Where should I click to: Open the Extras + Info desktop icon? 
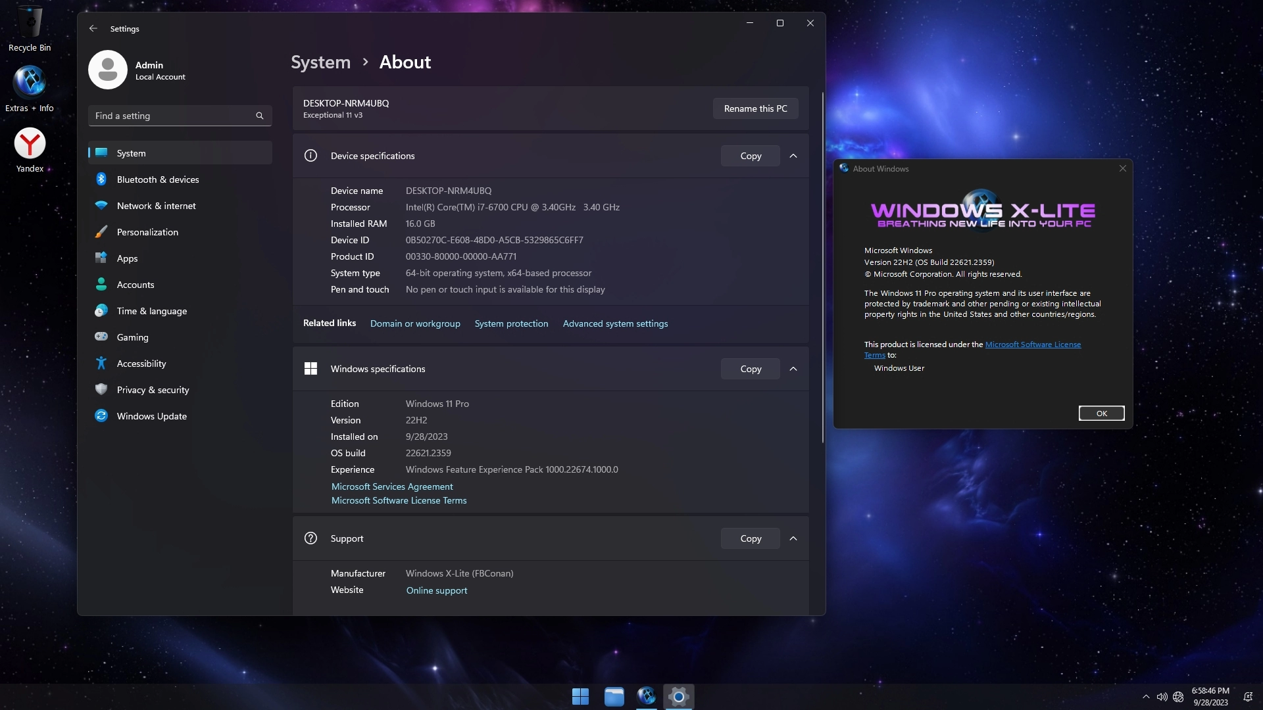(x=30, y=82)
